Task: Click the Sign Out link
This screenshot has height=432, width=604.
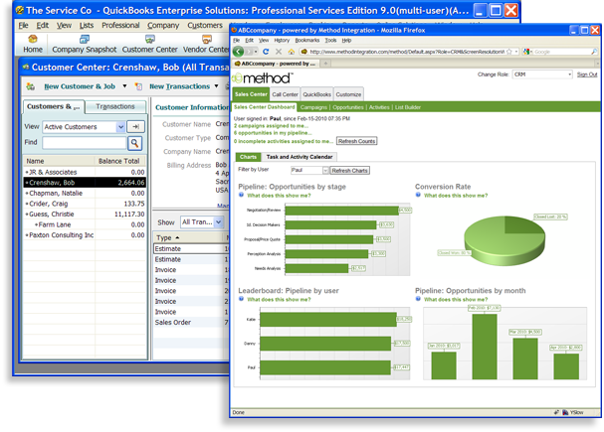Action: click(x=587, y=74)
